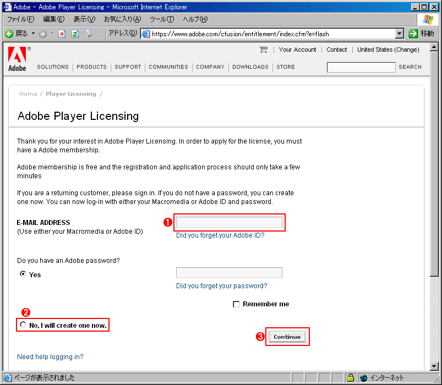The height and width of the screenshot is (385, 442).
Task: Click the Adobe password input field
Action: coord(229,273)
